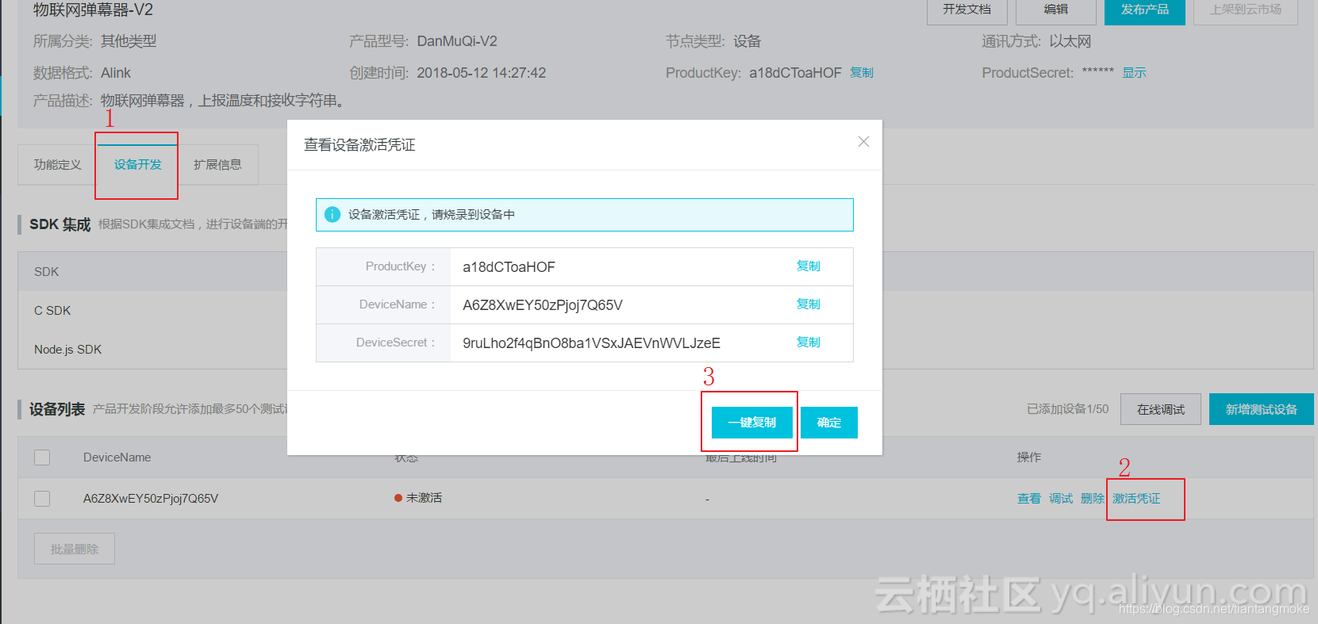Click the 一键复制 button

(x=752, y=423)
